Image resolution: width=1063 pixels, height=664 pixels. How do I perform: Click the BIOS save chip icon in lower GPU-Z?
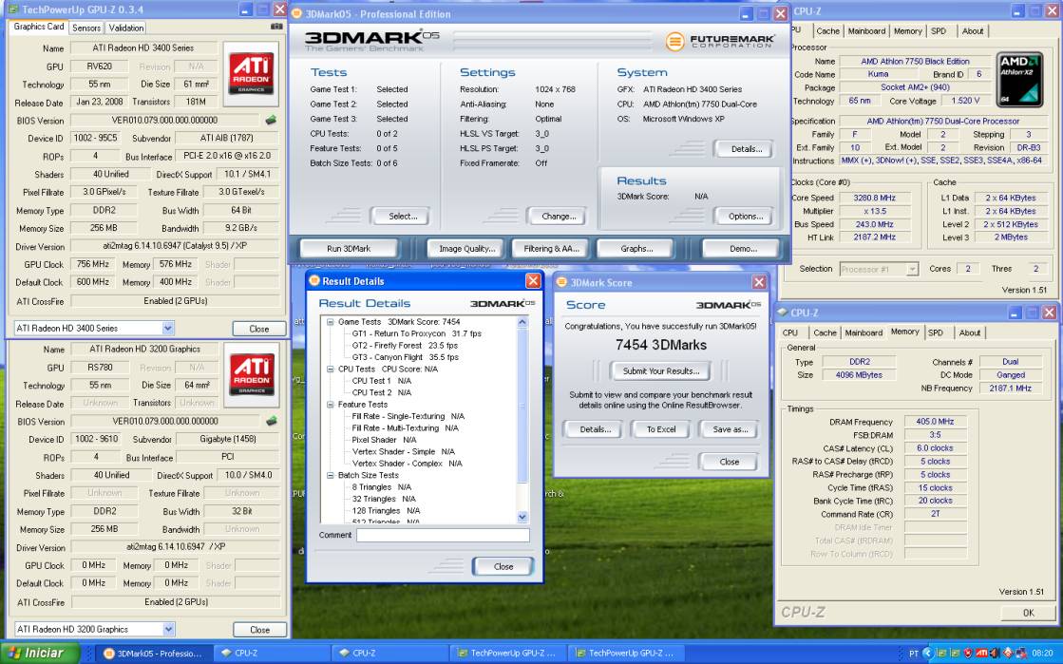pyautogui.click(x=272, y=421)
